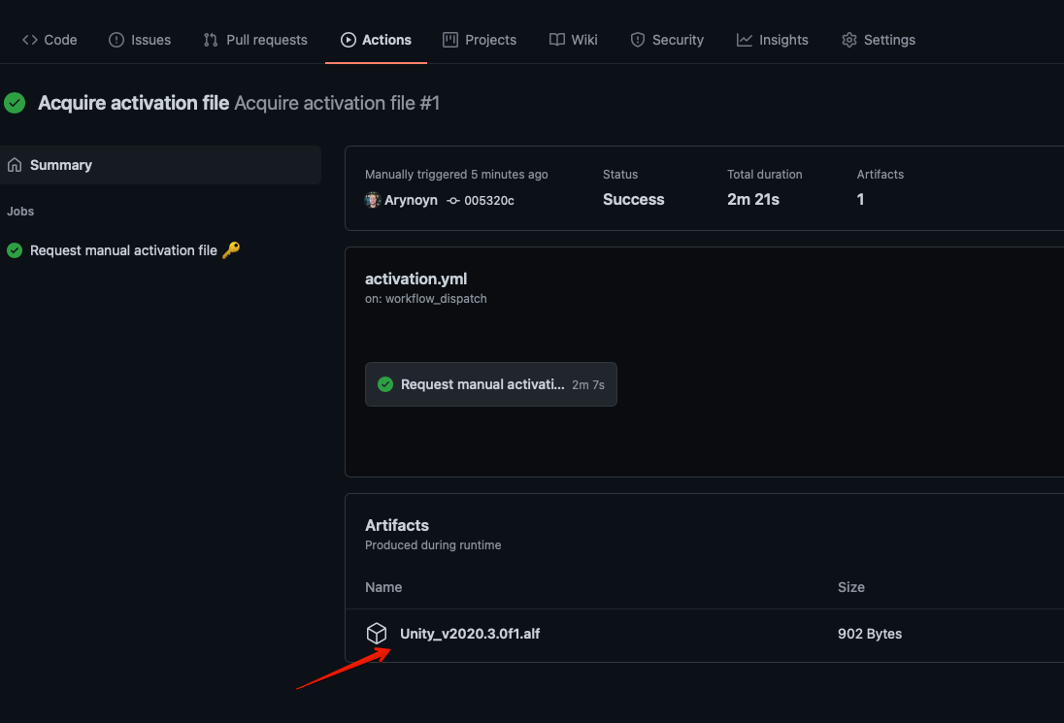This screenshot has width=1064, height=723.
Task: Switch to the Security tab
Action: tap(667, 40)
